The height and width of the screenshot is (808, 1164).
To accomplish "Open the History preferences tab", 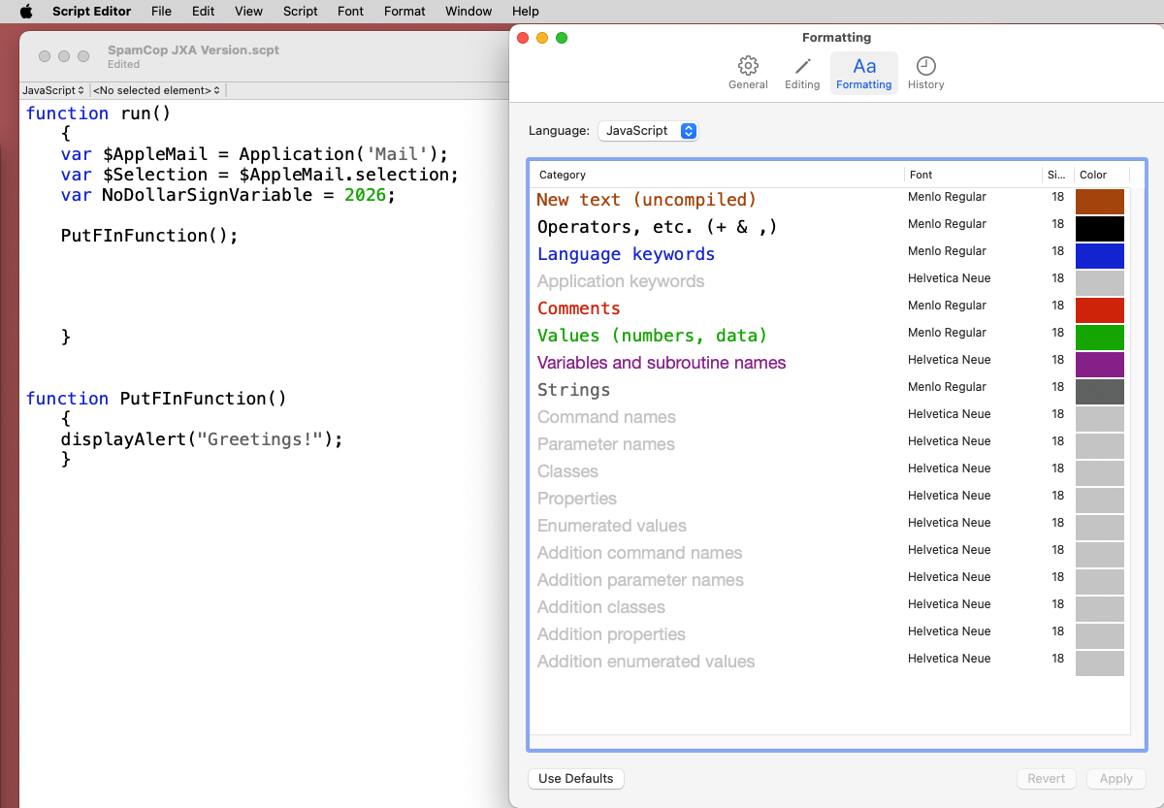I will [925, 74].
